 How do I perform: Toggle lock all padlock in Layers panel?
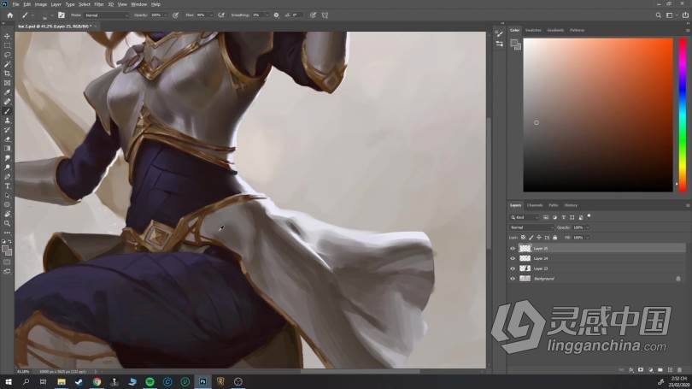coord(554,238)
